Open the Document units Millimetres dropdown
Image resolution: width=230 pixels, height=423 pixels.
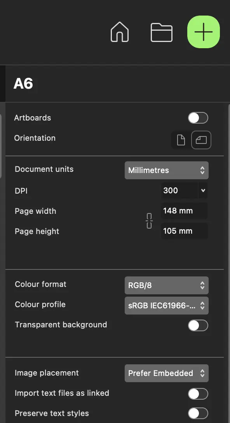click(x=167, y=170)
